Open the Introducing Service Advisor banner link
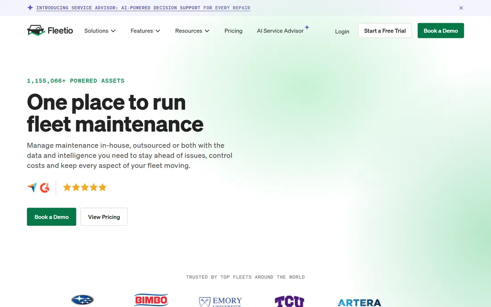The width and height of the screenshot is (491, 307). [143, 8]
